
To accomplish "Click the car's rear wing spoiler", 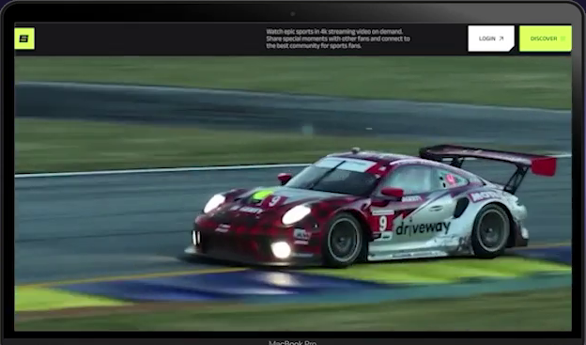I will (x=488, y=161).
